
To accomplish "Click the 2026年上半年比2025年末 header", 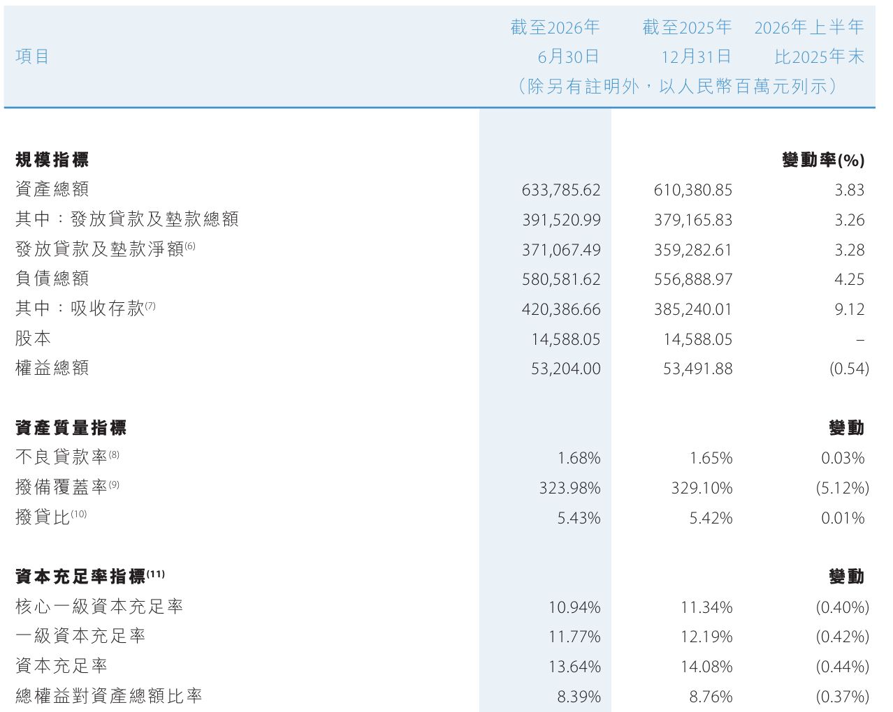I will point(809,42).
